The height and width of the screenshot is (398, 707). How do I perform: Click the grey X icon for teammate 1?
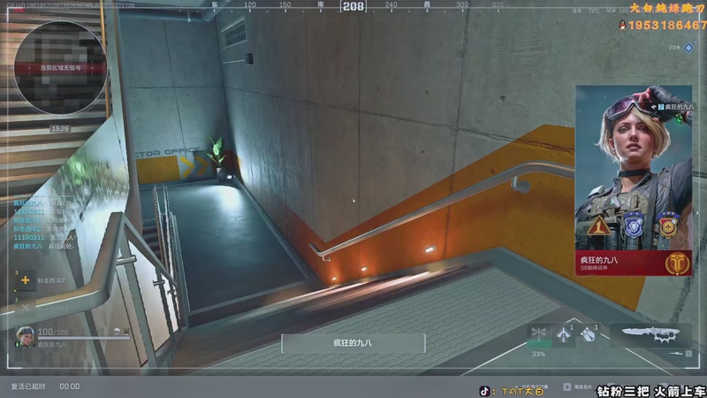[x=26, y=308]
